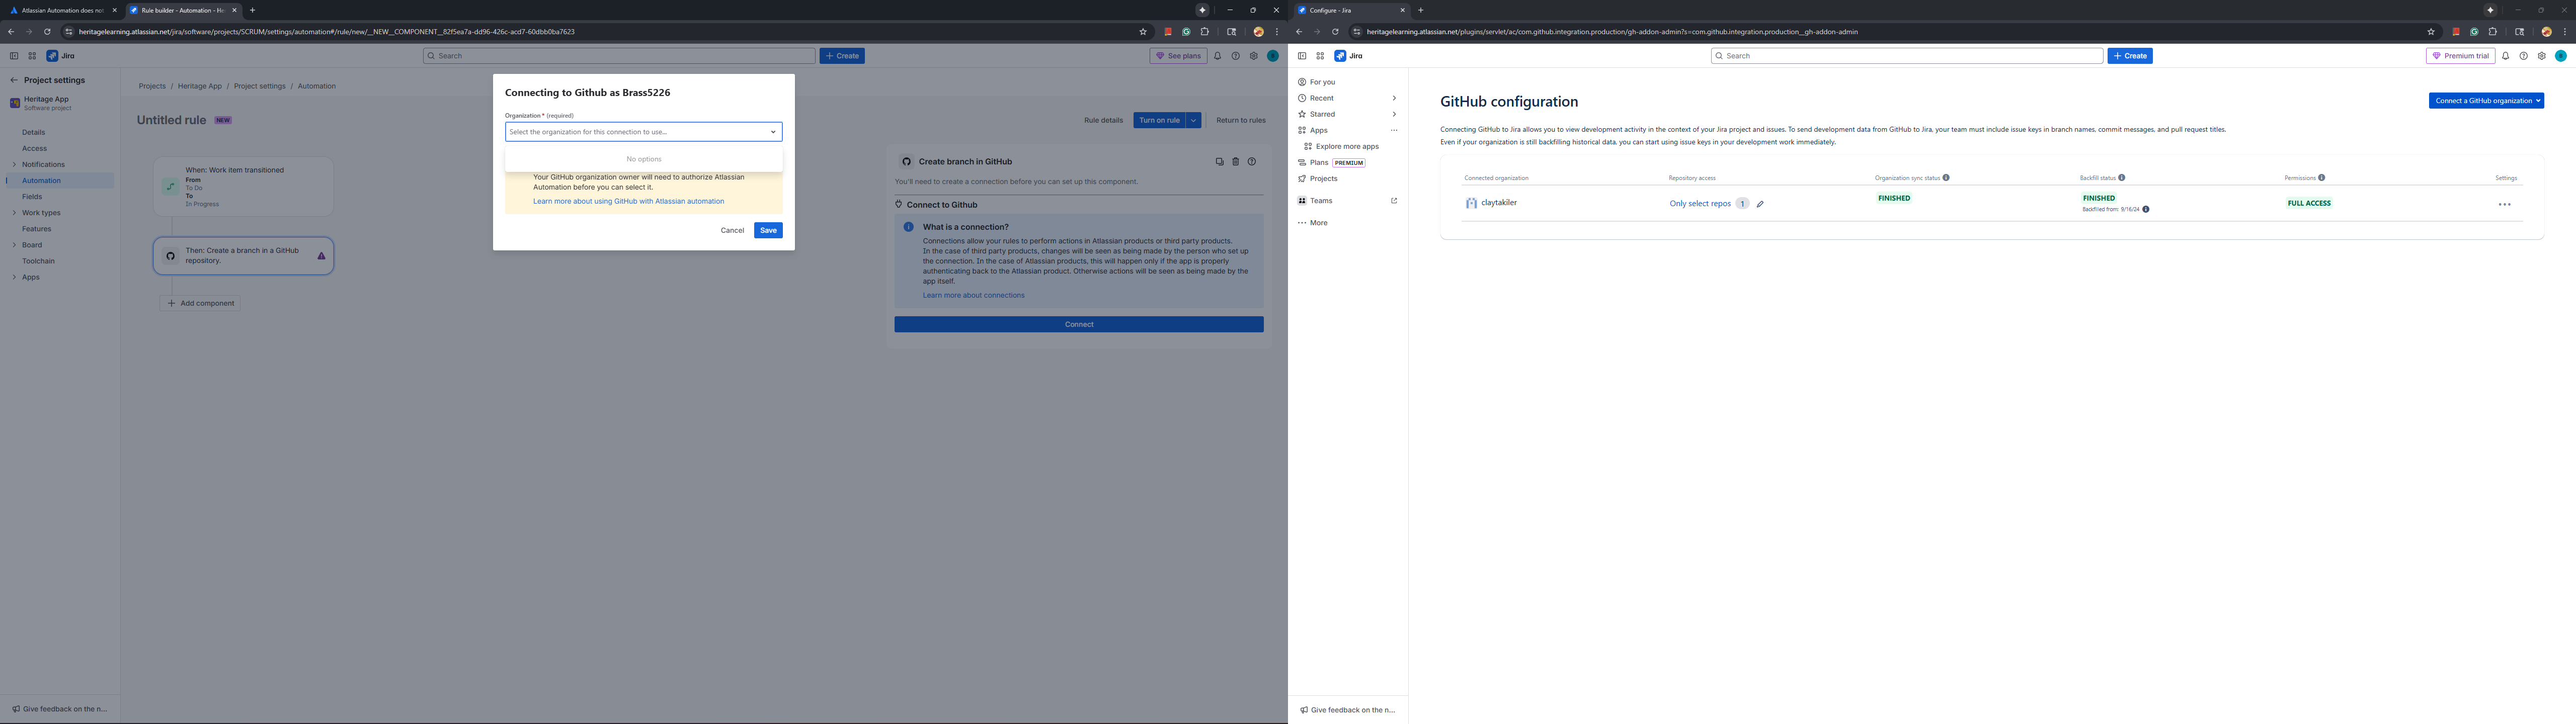Click the duplicate component icon in the Create branch panel
This screenshot has width=2576, height=724.
[x=1219, y=161]
